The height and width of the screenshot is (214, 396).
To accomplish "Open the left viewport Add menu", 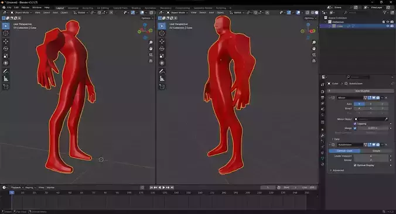I will pyautogui.click(x=55, y=13).
